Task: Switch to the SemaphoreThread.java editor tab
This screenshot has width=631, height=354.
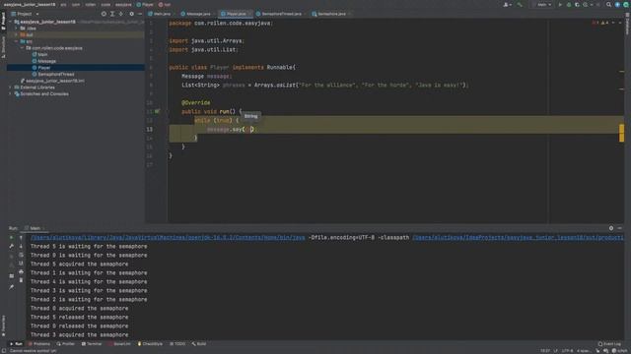Action: coord(280,14)
